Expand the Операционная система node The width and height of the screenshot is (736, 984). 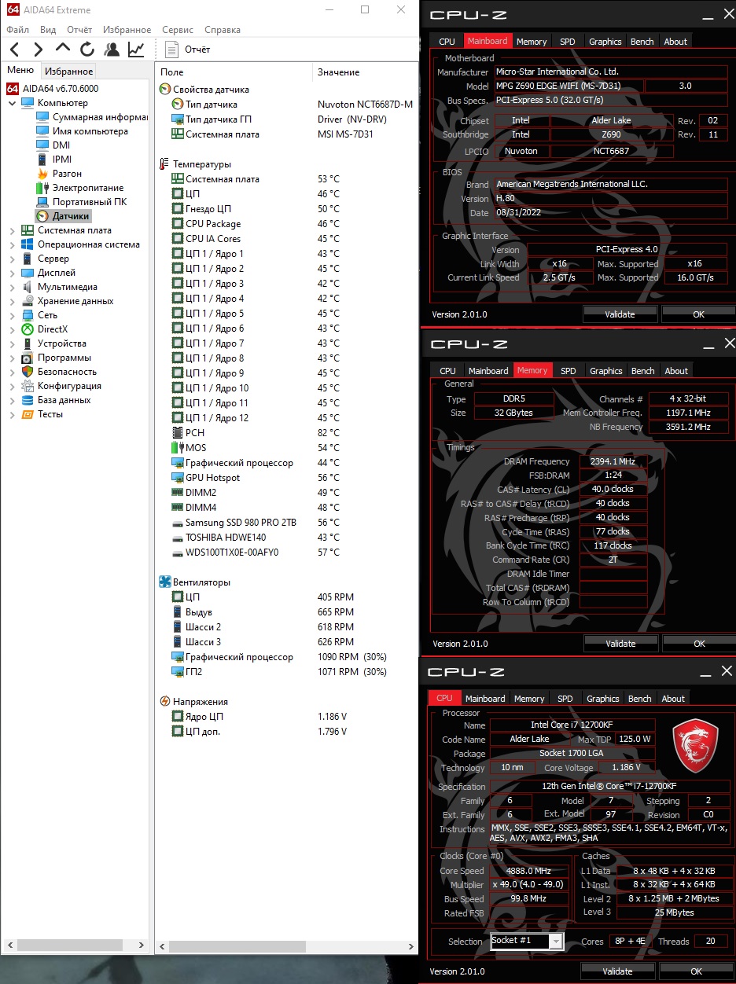pyautogui.click(x=12, y=244)
